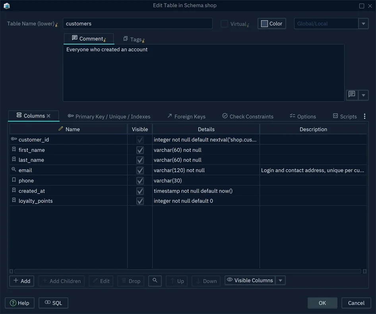Image resolution: width=376 pixels, height=314 pixels.
Task: Switch to the Tags tab
Action: (x=134, y=39)
